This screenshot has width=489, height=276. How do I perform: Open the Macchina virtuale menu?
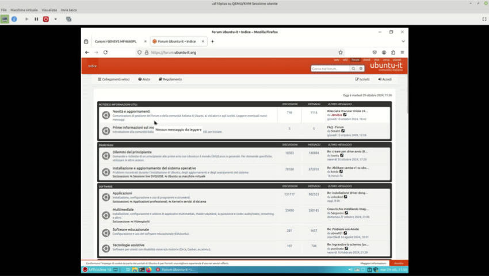(24, 10)
